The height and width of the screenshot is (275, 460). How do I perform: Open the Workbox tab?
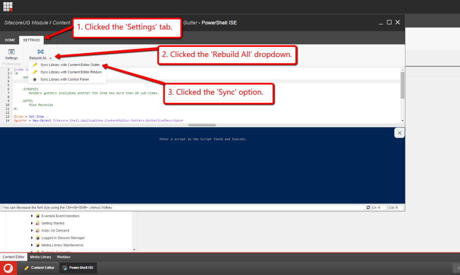pyautogui.click(x=64, y=257)
